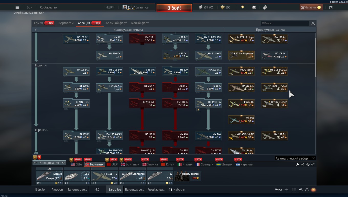Select the Bf 109 E-1 aircraft
Image resolution: width=348 pixels, height=197 pixels.
pos(77,71)
